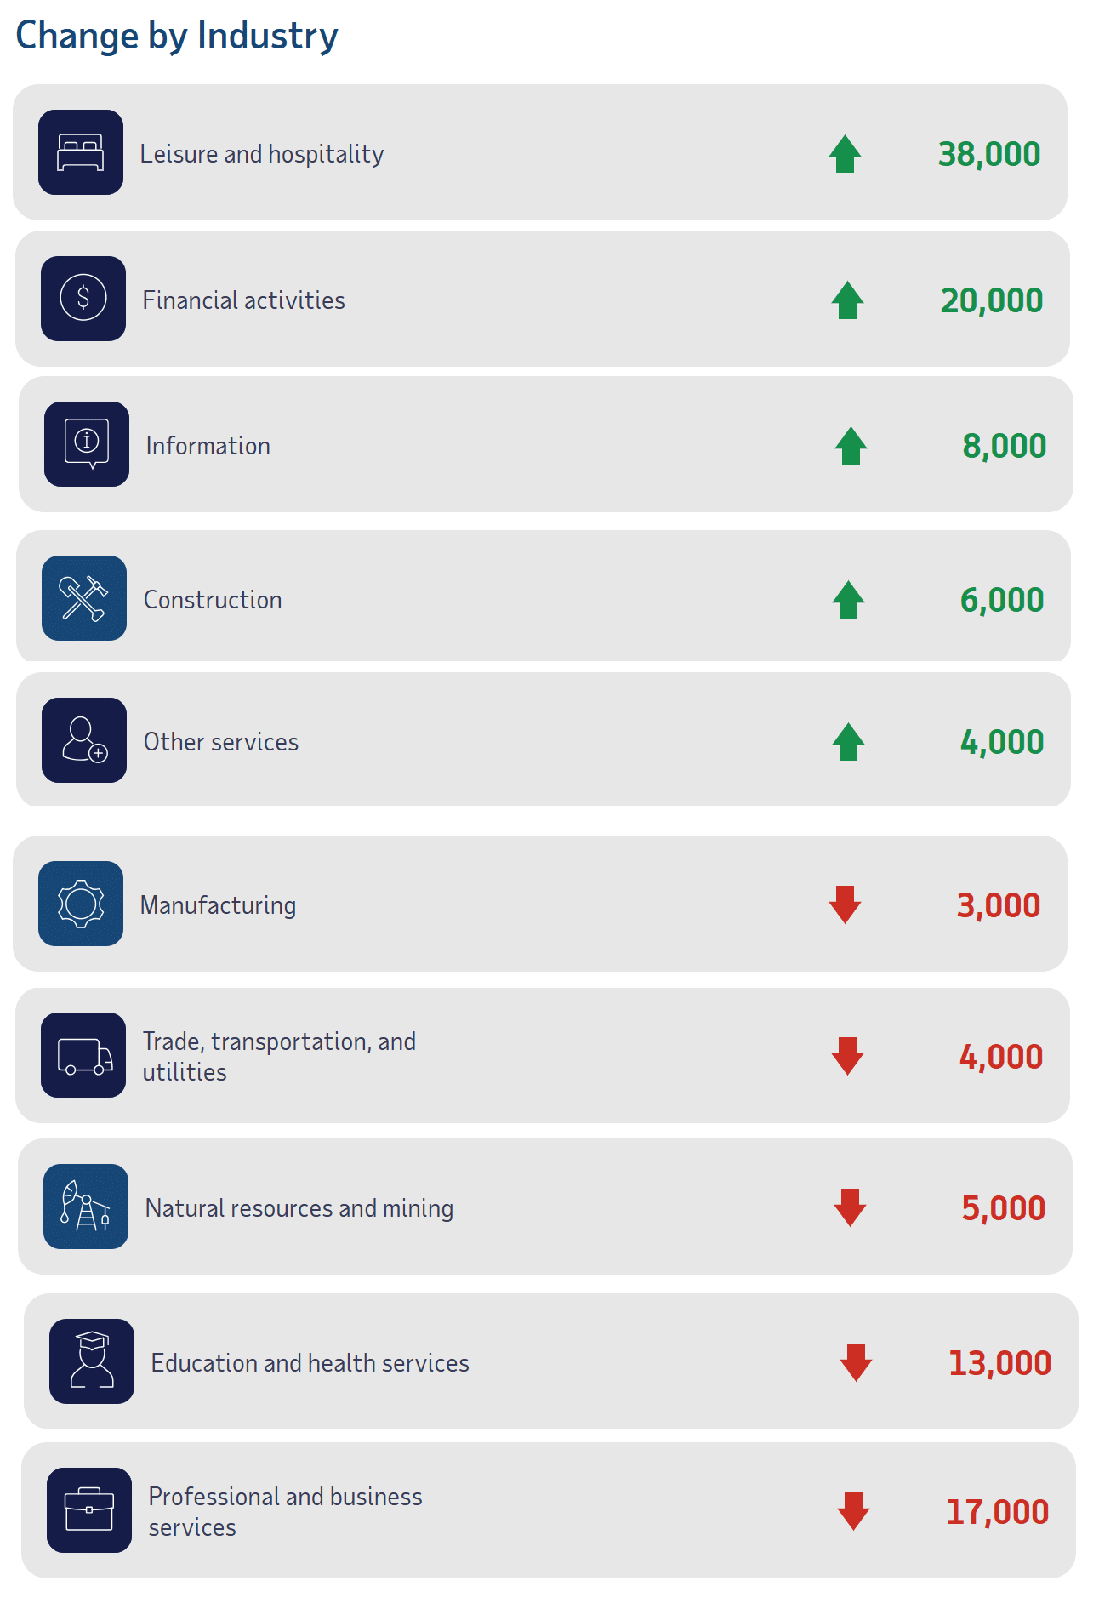Click the bed icon for Leisure and hospitality
The image size is (1099, 1609).
click(81, 152)
